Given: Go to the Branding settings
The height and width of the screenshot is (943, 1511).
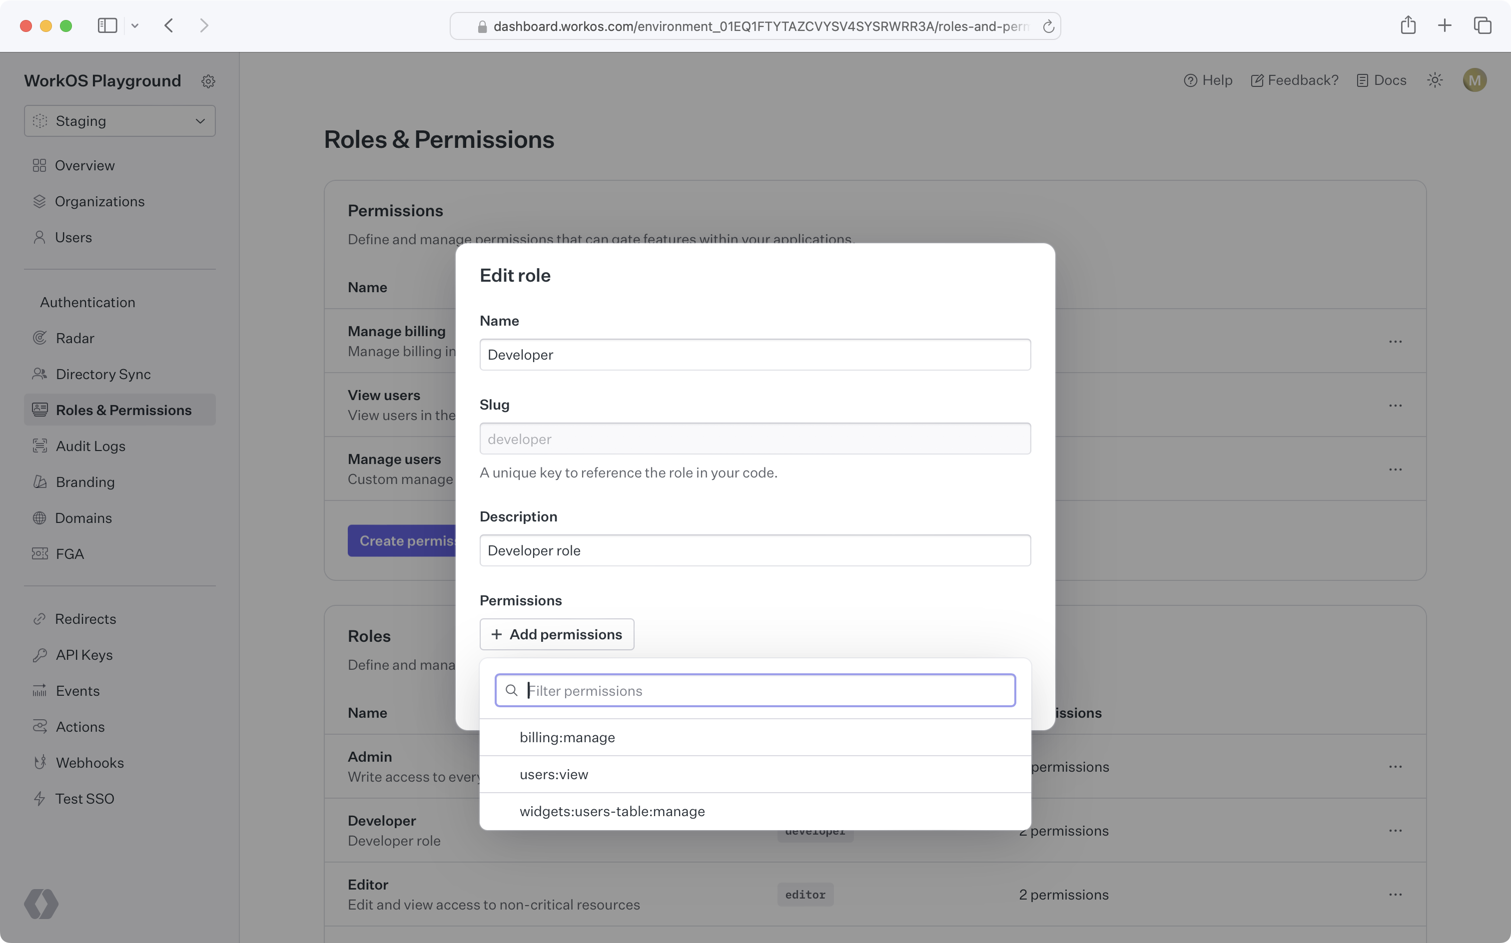Looking at the screenshot, I should click(x=85, y=481).
